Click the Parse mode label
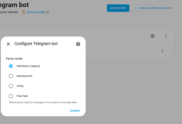 [14, 58]
